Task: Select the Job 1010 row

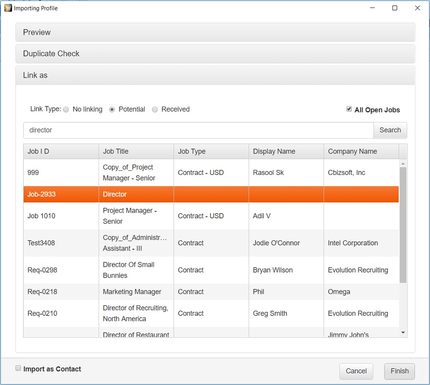Action: click(x=211, y=216)
